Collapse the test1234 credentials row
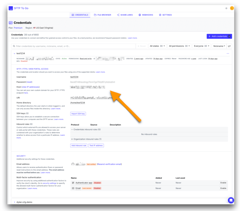The width and height of the screenshot is (240, 211). [x=14, y=53]
